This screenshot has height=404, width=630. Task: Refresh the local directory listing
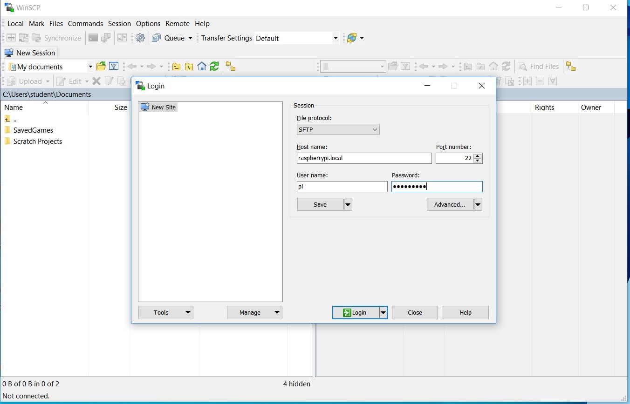coord(214,66)
